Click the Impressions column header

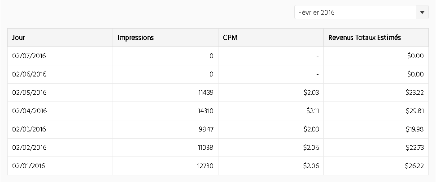(135, 38)
